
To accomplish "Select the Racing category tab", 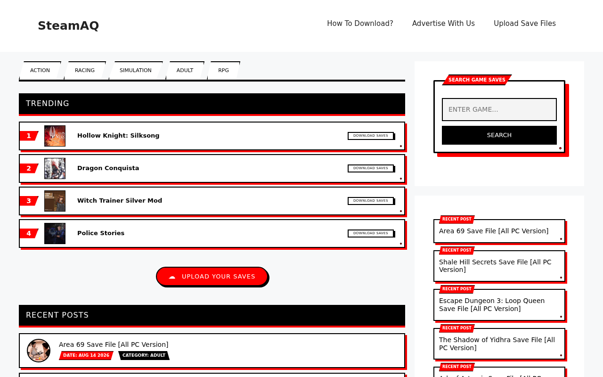I will (85, 71).
